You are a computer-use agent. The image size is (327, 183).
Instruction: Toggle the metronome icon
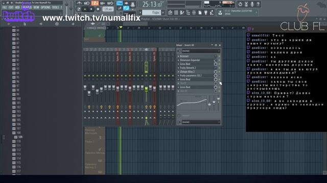pos(79,3)
